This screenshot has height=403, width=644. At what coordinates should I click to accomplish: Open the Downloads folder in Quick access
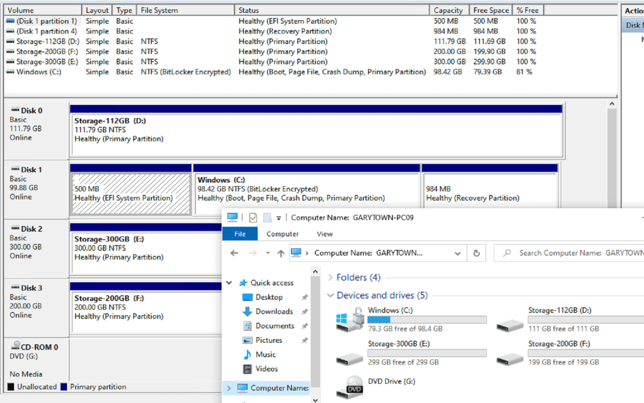pyautogui.click(x=274, y=311)
